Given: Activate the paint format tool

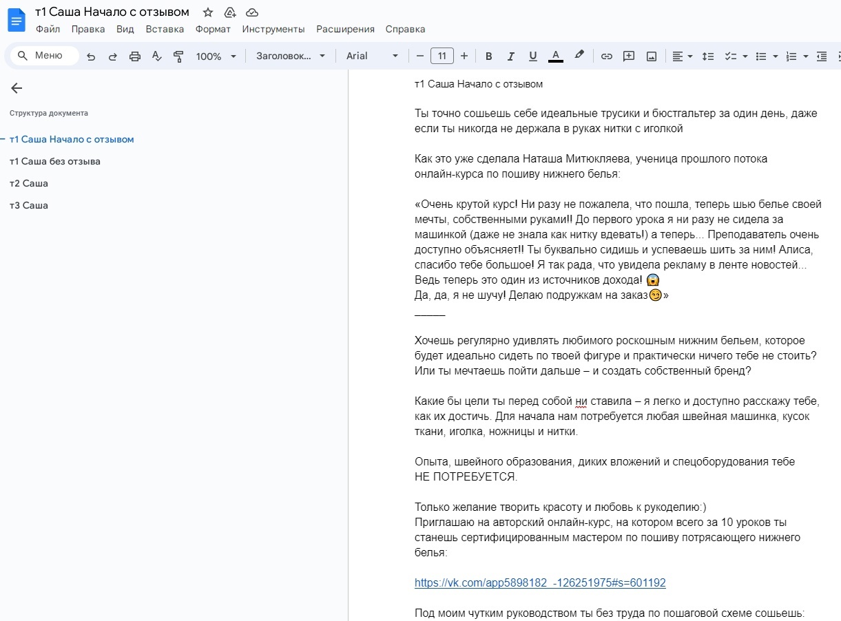Looking at the screenshot, I should point(178,56).
